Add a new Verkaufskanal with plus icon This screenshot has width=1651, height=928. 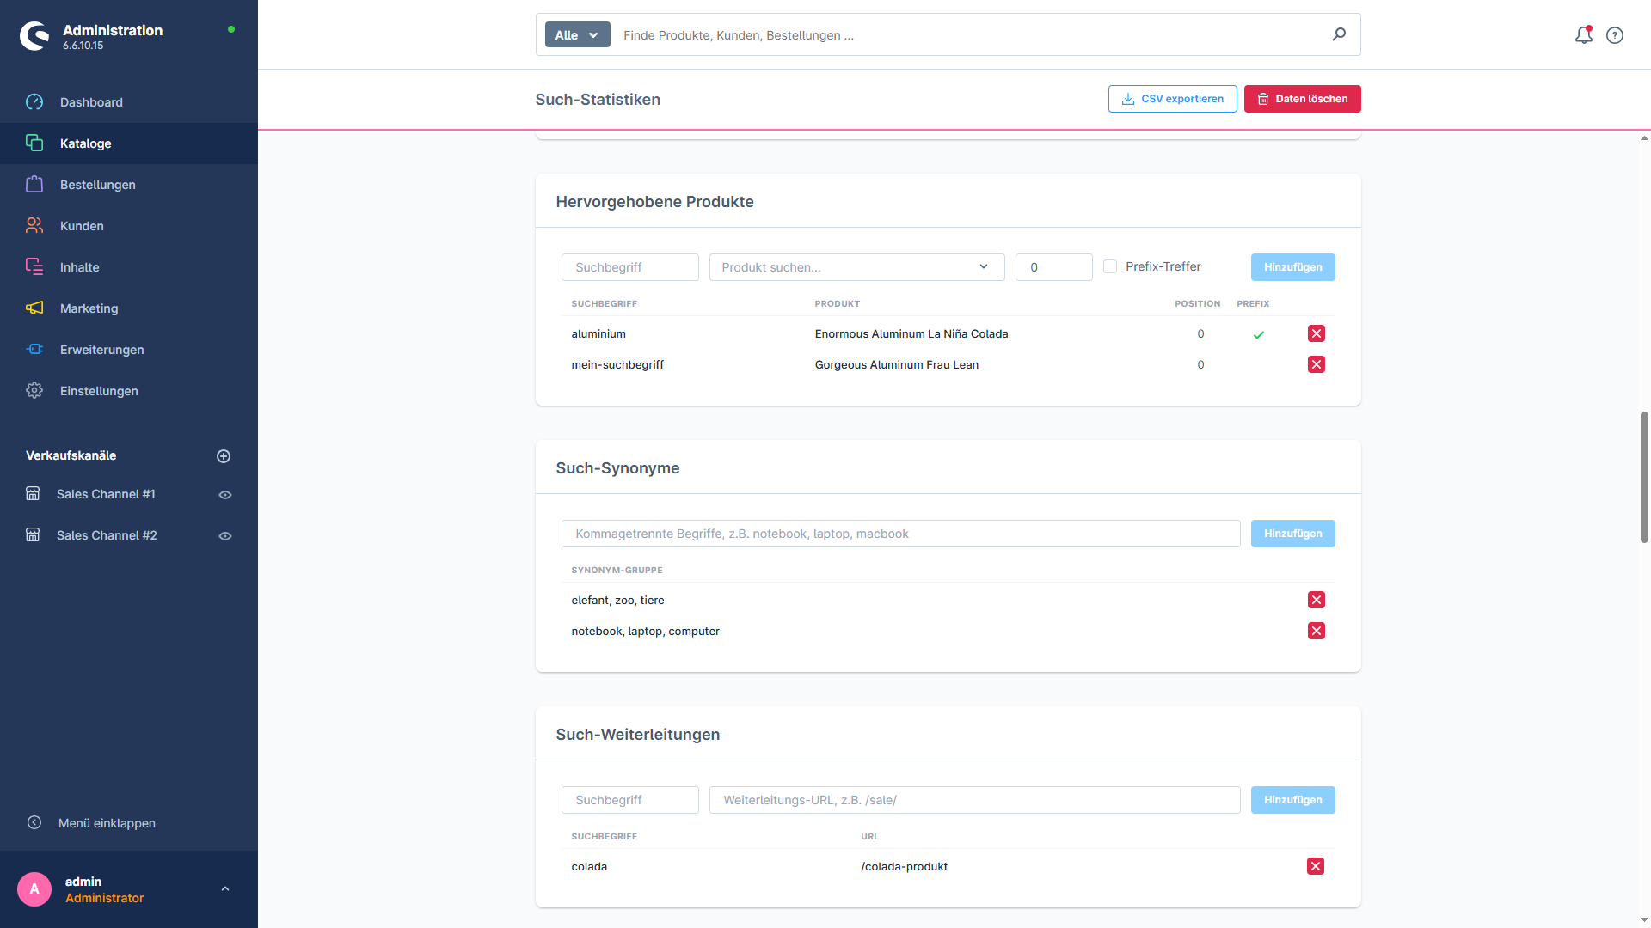(224, 456)
